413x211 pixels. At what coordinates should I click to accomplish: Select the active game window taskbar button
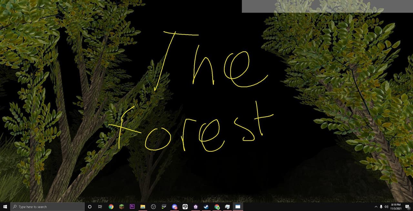click(238, 207)
